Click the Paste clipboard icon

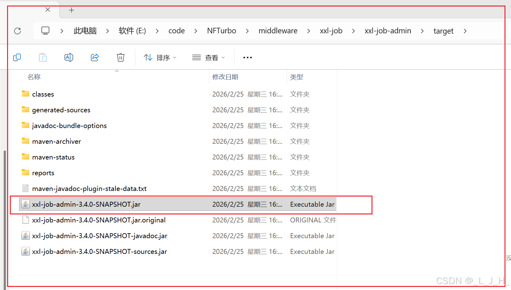click(43, 57)
